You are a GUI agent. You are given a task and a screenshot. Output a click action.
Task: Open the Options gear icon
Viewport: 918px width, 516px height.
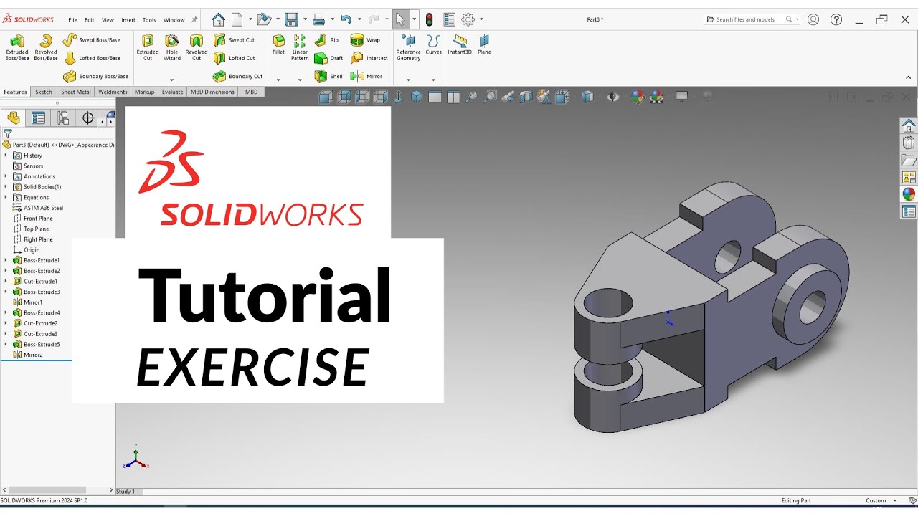(x=468, y=19)
